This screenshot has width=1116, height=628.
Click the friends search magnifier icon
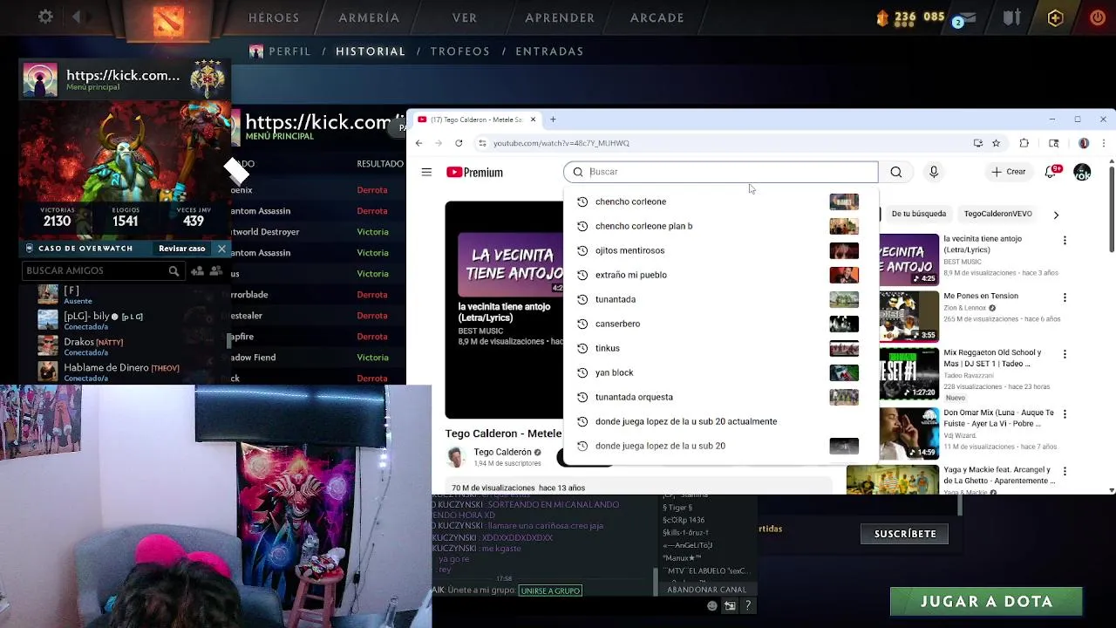click(x=174, y=271)
